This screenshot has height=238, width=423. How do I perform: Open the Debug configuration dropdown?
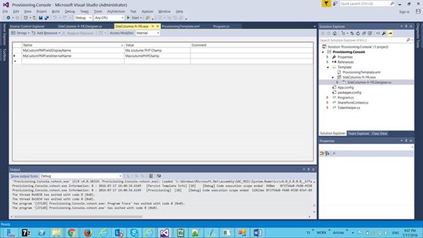tap(83, 18)
